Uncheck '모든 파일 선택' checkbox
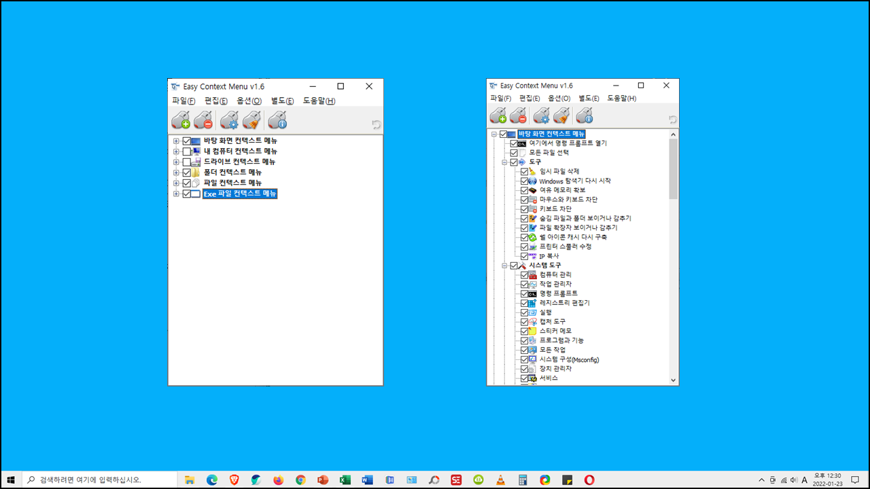The image size is (870, 489). (514, 153)
